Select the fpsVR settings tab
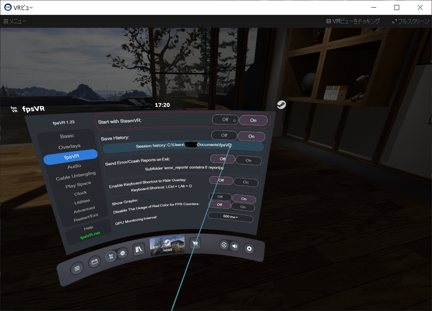 pyautogui.click(x=71, y=156)
